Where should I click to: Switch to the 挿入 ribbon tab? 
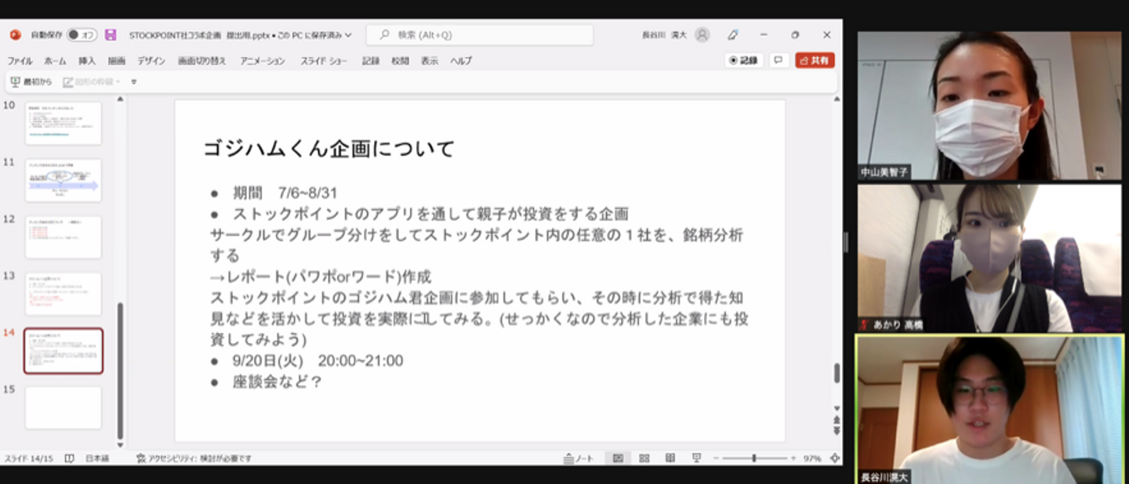[87, 60]
